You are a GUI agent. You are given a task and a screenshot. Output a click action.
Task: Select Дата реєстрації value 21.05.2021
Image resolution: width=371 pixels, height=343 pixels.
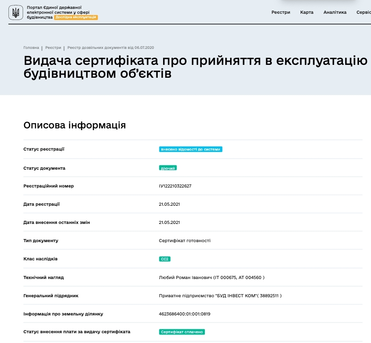coord(169,204)
